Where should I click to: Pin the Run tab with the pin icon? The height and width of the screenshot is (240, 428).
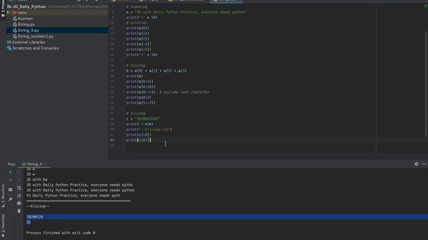click(x=11, y=199)
